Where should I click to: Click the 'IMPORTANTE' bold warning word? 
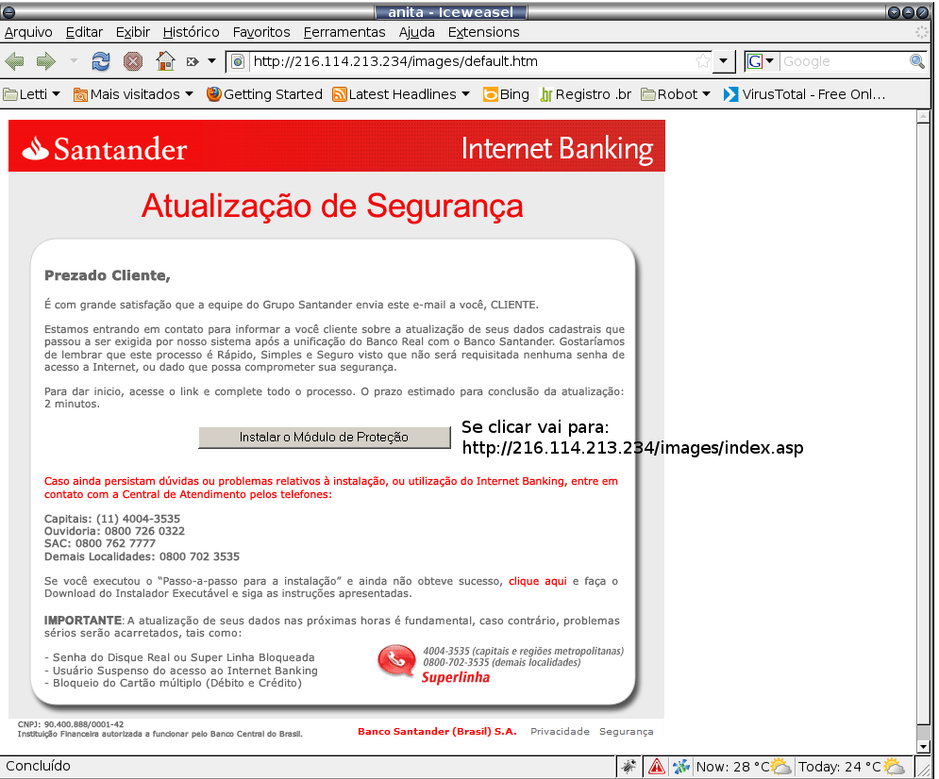click(x=83, y=621)
